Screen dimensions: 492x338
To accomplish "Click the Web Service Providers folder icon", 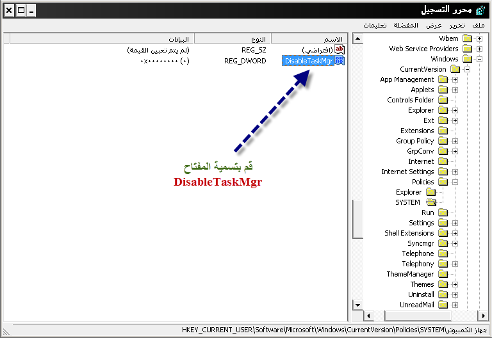I will point(467,49).
